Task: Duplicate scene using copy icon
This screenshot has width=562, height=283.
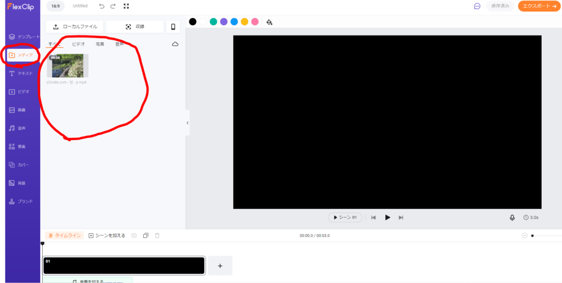Action: pyautogui.click(x=145, y=235)
